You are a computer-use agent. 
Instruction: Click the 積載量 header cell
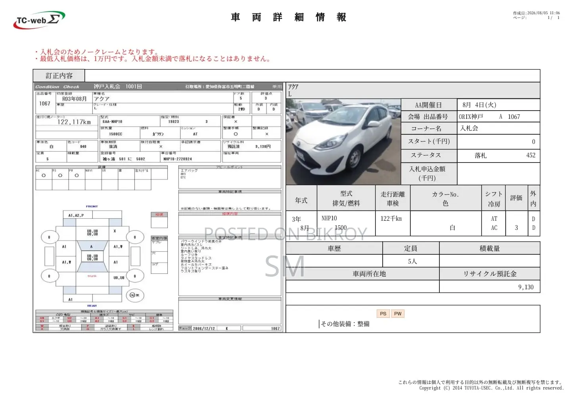[x=490, y=248]
